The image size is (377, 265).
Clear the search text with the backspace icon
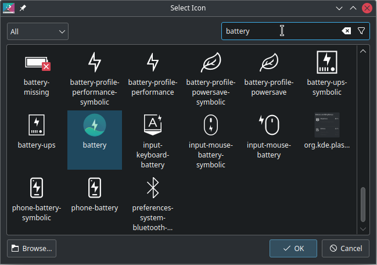click(346, 31)
